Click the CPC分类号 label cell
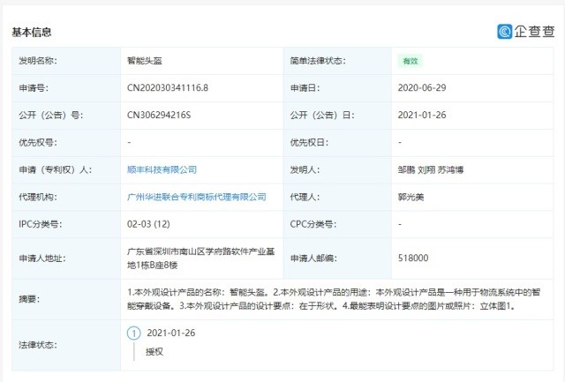 (337, 224)
